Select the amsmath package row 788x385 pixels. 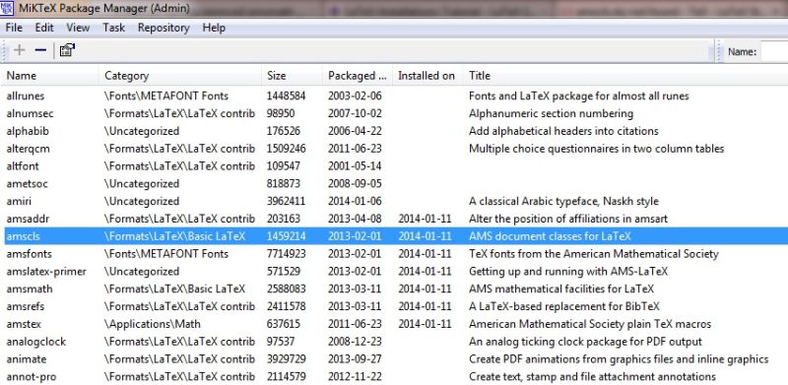pyautogui.click(x=396, y=289)
